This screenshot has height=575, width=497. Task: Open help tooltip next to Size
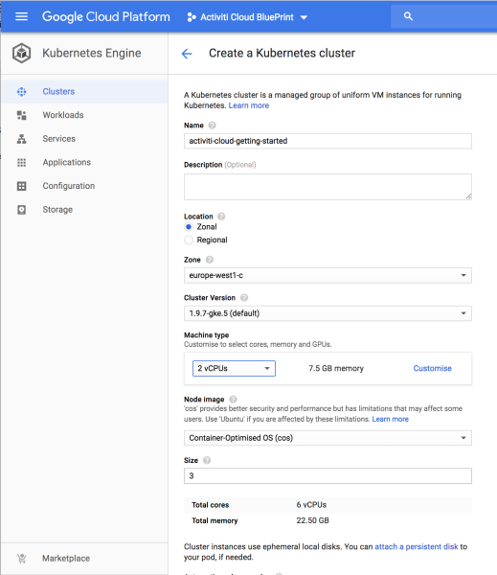pos(207,460)
